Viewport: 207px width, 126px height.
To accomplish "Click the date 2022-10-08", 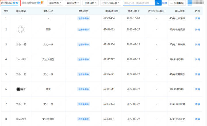I will [133, 18].
